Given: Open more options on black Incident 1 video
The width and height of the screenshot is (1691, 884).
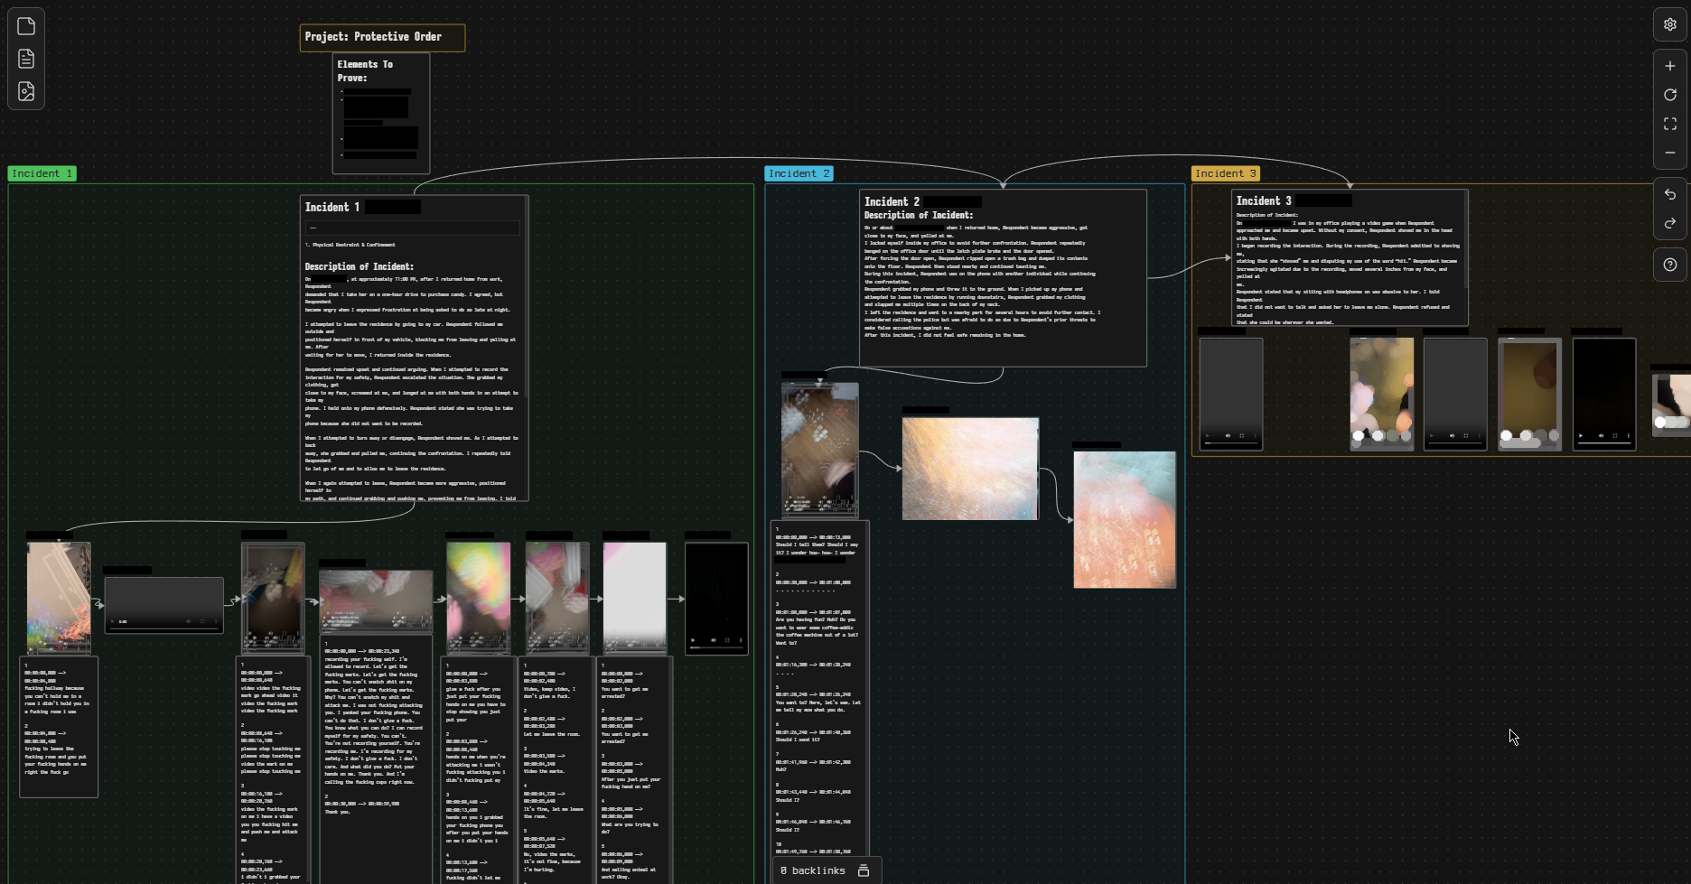Looking at the screenshot, I should tap(741, 640).
